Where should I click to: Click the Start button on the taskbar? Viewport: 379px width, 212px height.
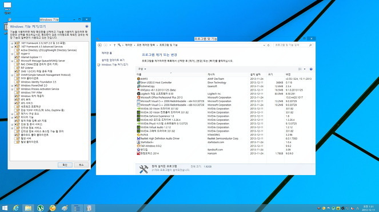[5, 208]
